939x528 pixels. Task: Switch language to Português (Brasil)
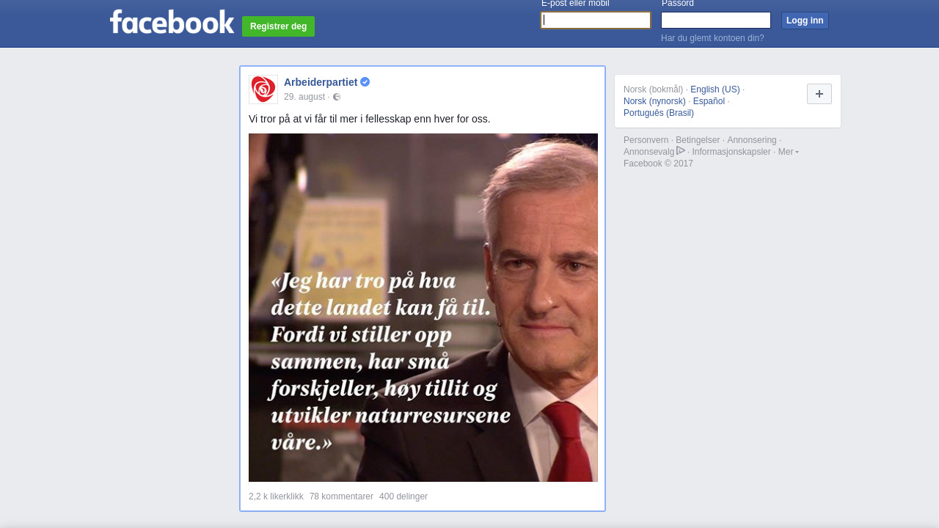point(659,113)
